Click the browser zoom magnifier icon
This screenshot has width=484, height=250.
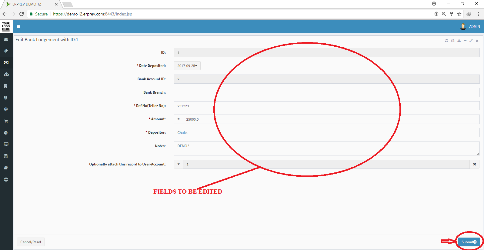pyautogui.click(x=444, y=14)
